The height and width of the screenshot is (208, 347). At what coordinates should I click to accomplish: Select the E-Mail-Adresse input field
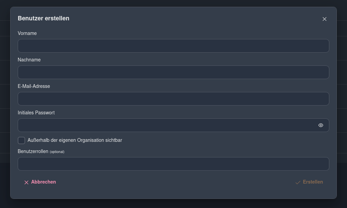[x=173, y=99]
